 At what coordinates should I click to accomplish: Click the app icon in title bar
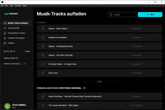(x=2, y=2)
